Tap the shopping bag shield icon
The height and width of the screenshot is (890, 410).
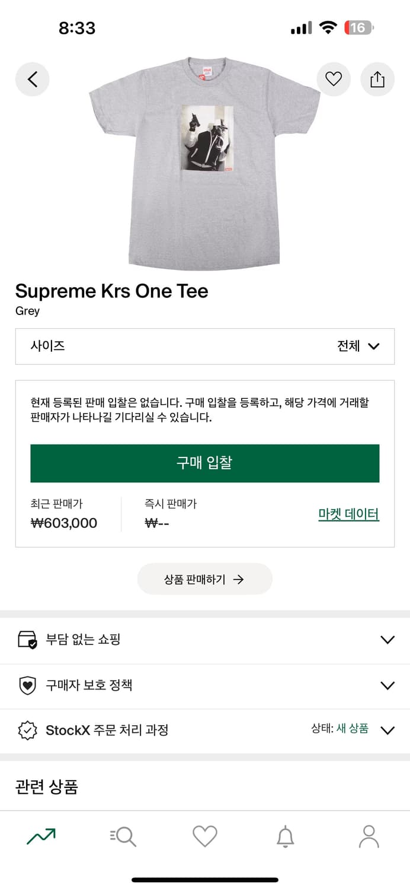coord(27,640)
